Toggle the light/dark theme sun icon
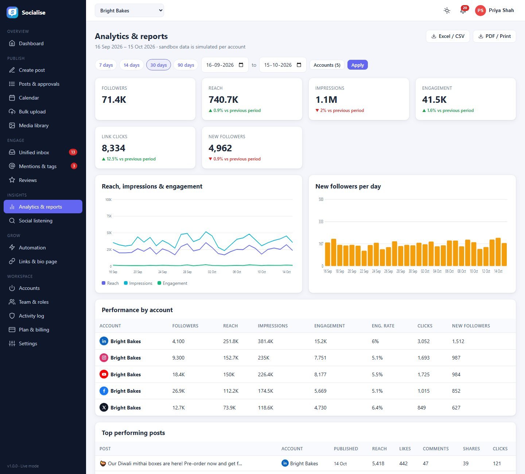The width and height of the screenshot is (525, 474). (x=447, y=11)
